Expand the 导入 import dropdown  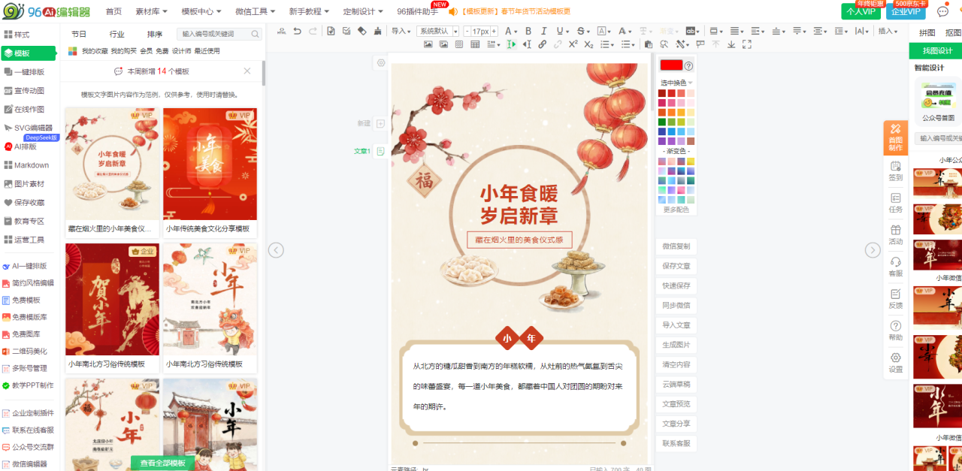tap(401, 31)
